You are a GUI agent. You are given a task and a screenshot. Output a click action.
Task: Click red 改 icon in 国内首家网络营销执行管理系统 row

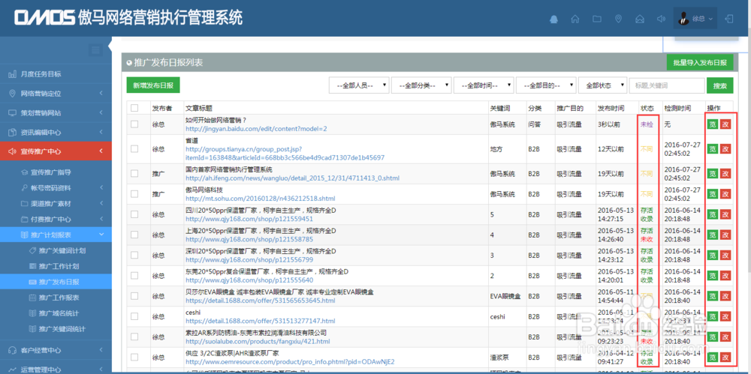[725, 174]
